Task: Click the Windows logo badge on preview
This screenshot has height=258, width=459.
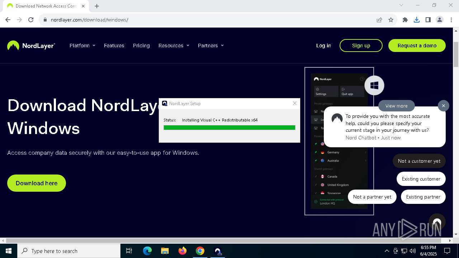Action: 374,85
